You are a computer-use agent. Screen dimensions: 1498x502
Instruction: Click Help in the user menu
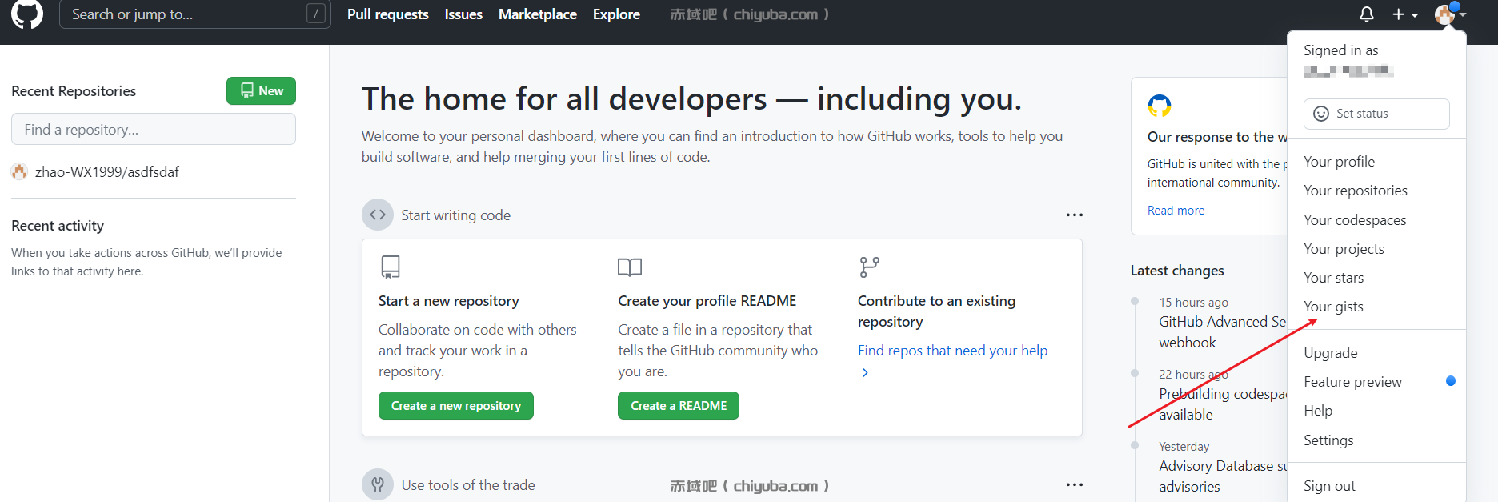(x=1376, y=411)
